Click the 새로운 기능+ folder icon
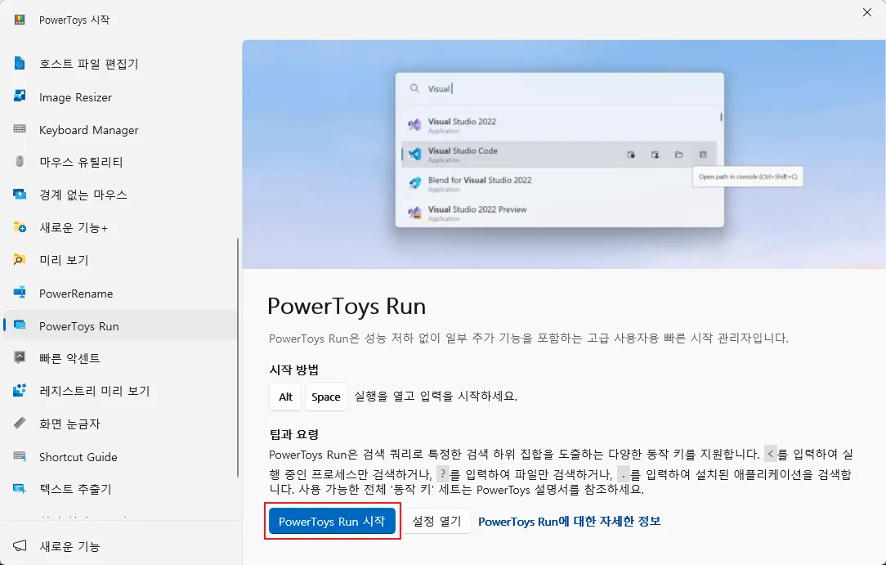Viewport: 886px width, 565px height. pos(20,227)
